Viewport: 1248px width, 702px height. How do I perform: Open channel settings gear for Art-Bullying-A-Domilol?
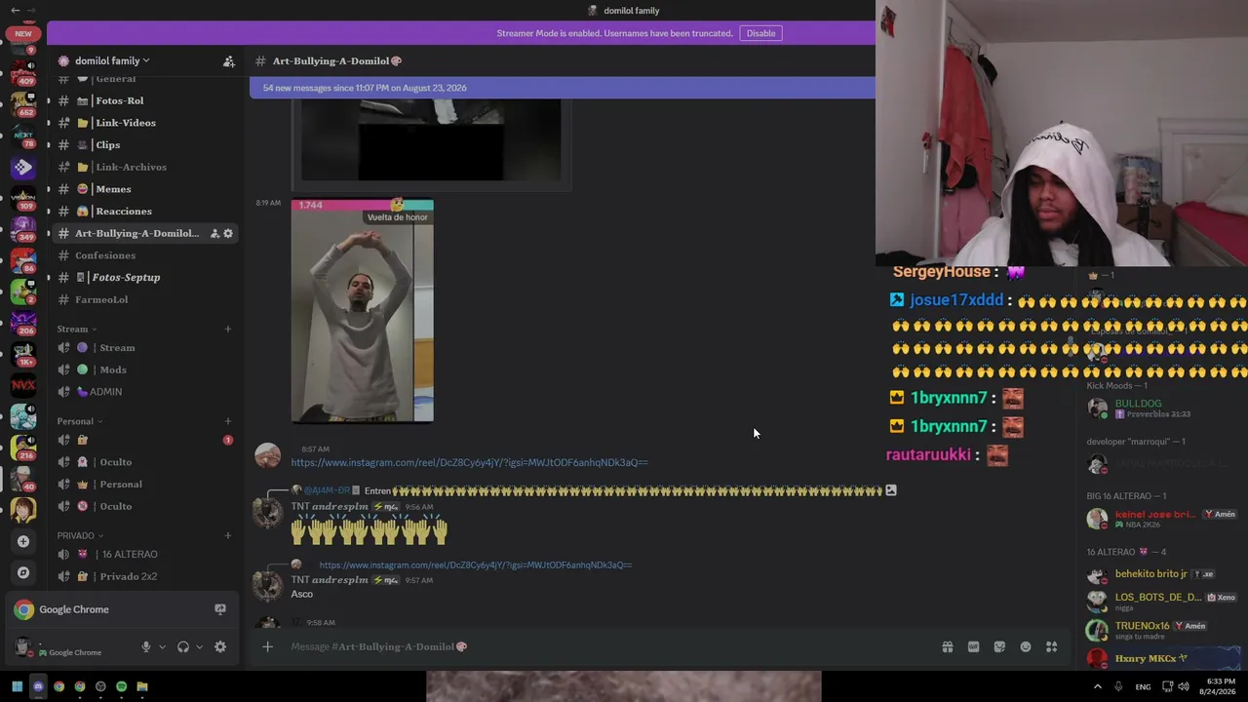(x=228, y=234)
